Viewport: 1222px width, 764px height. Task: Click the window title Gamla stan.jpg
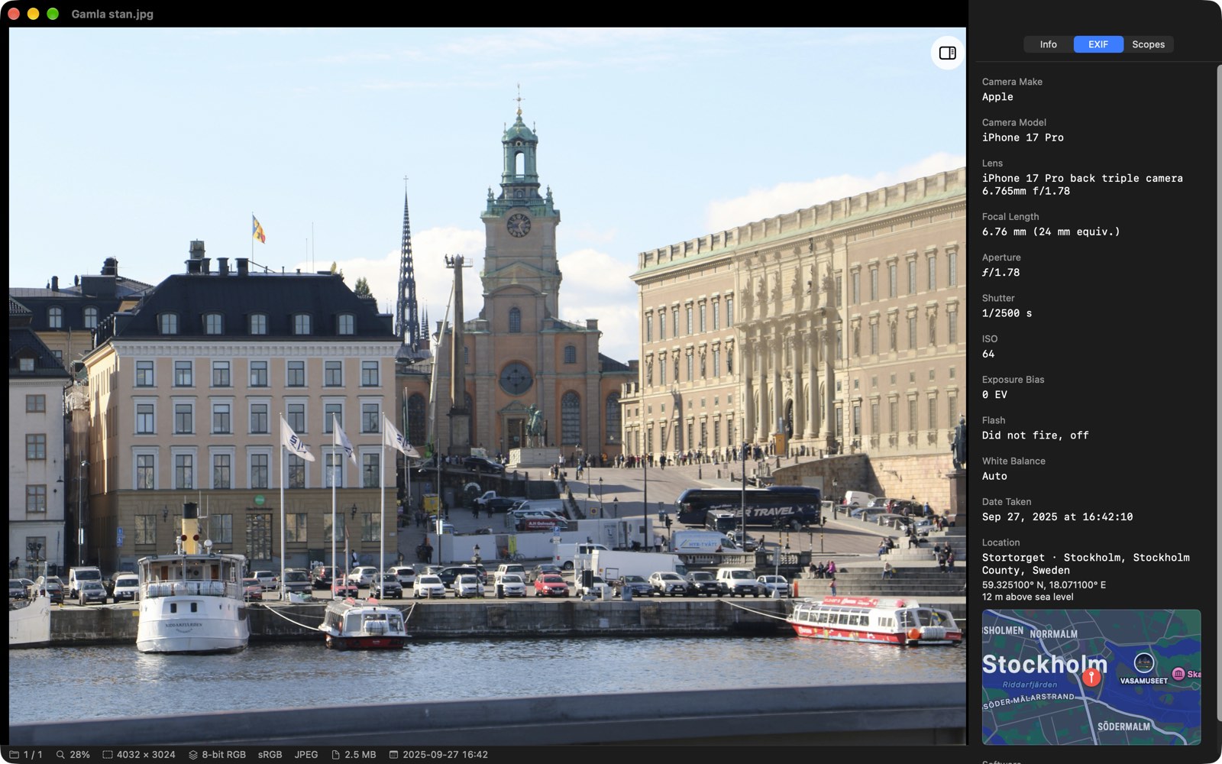tap(112, 14)
